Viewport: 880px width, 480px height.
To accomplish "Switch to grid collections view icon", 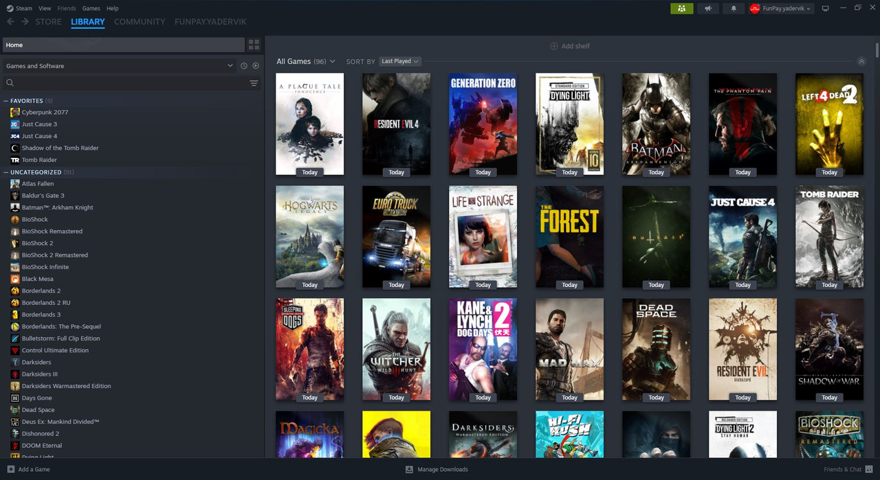I will (x=254, y=45).
